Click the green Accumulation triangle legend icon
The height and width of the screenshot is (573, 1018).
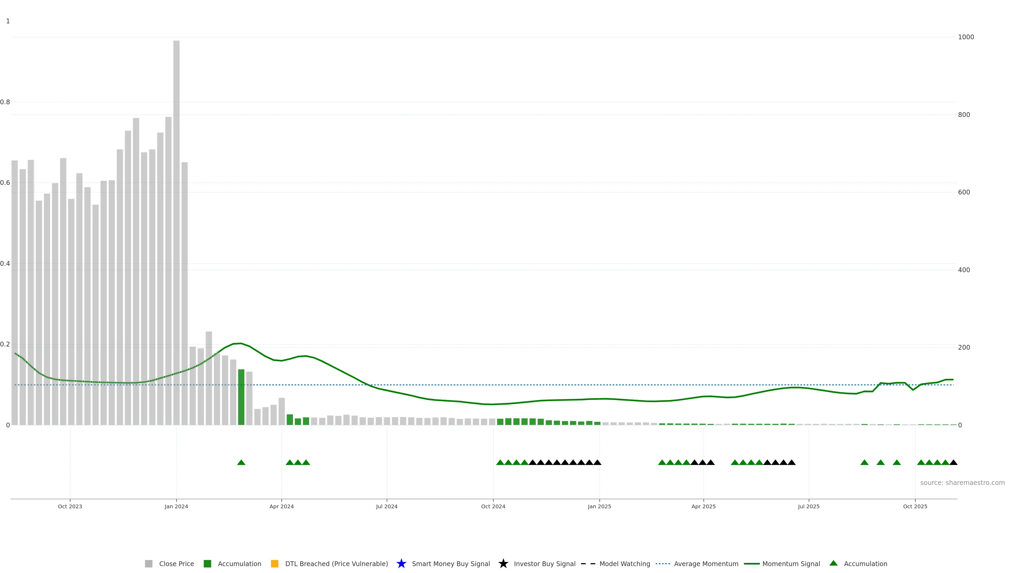833,563
